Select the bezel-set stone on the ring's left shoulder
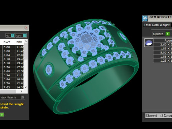This screenshot has height=129, width=172. point(49,70)
